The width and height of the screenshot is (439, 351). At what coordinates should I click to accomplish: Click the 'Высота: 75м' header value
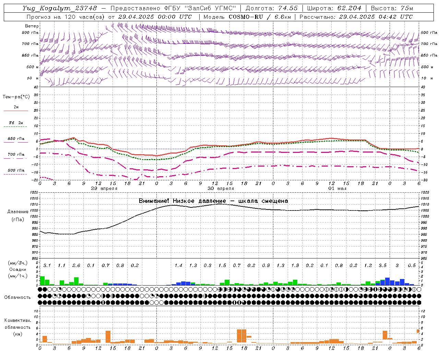click(392, 8)
